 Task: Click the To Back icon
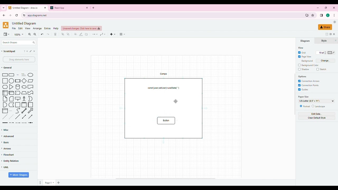tap(68, 34)
